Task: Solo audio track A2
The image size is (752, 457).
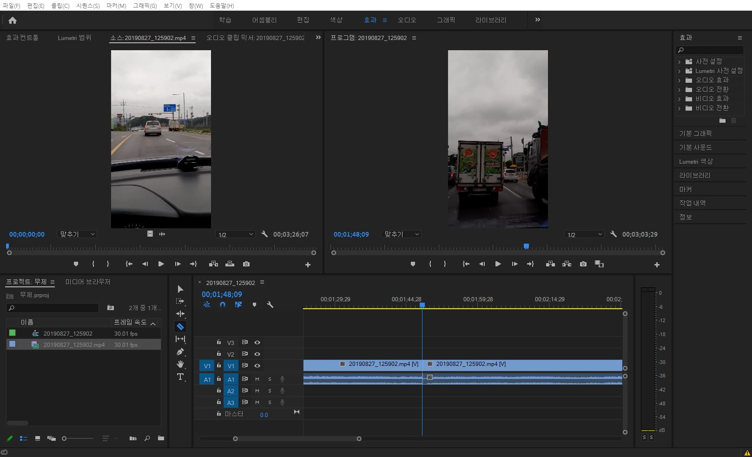Action: pyautogui.click(x=270, y=391)
